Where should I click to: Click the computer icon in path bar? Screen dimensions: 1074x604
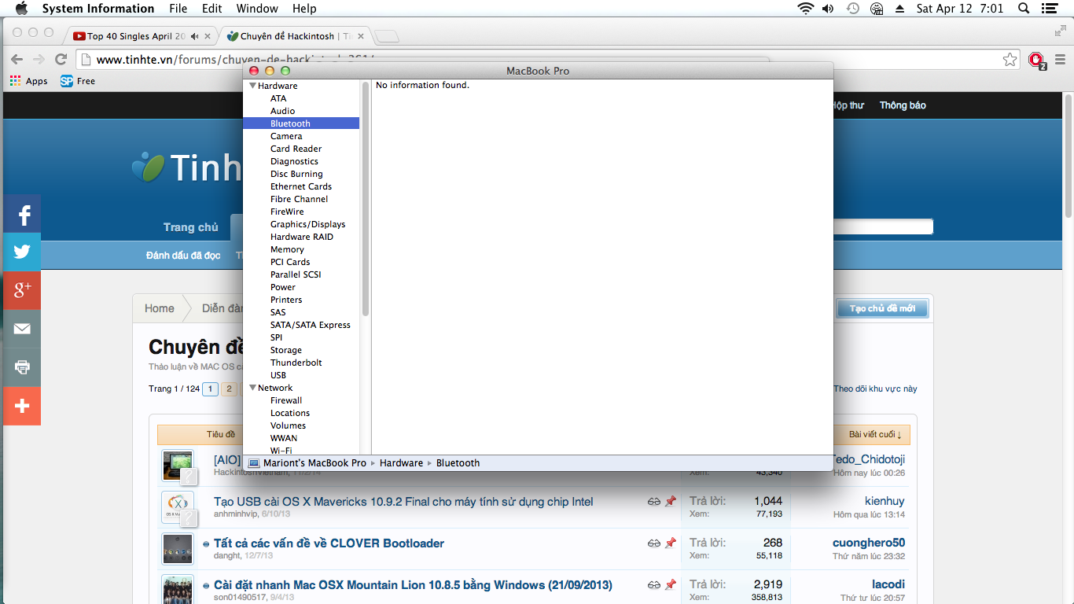[253, 463]
